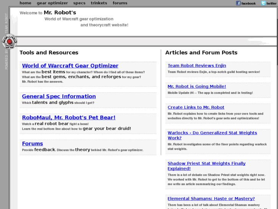278x209 pixels.
Task: Open RoboMaul, Mr. Robot's Pet Bear link
Action: (68, 117)
